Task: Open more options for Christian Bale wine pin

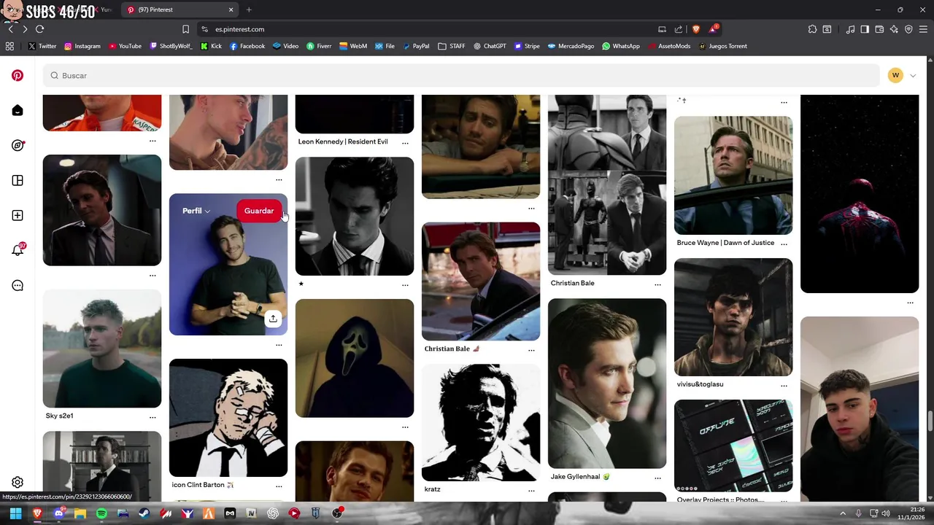Action: pos(531,350)
